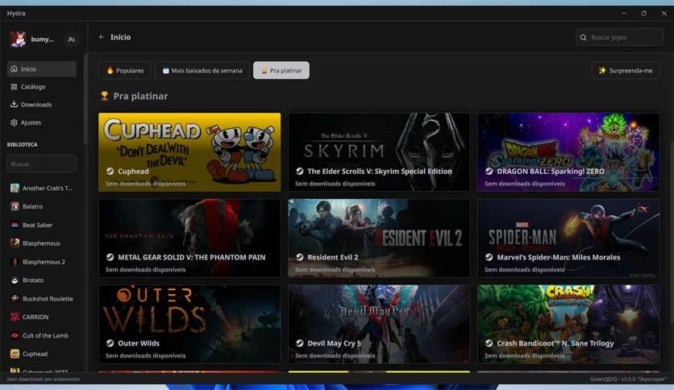Open Beat Saber in the library
This screenshot has width=674, height=390.
pyautogui.click(x=42, y=225)
